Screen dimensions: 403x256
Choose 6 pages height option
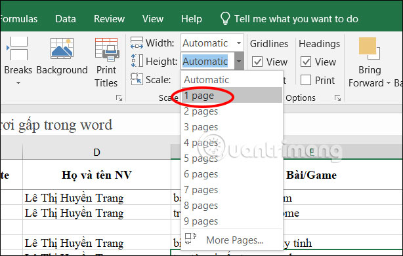pyautogui.click(x=232, y=174)
